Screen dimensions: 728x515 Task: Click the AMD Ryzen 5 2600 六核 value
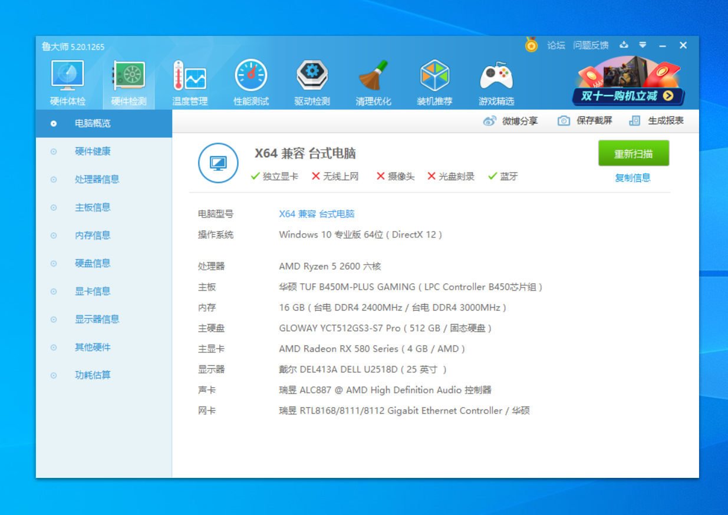pos(330,266)
